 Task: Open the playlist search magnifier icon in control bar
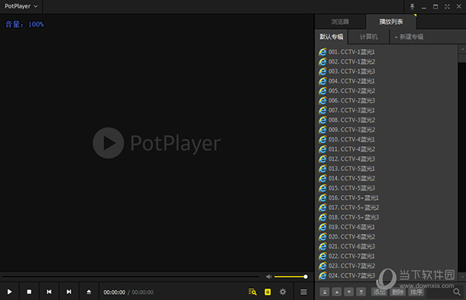[252, 292]
